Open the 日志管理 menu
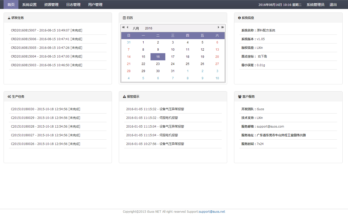The width and height of the screenshot is (348, 214). point(73,5)
